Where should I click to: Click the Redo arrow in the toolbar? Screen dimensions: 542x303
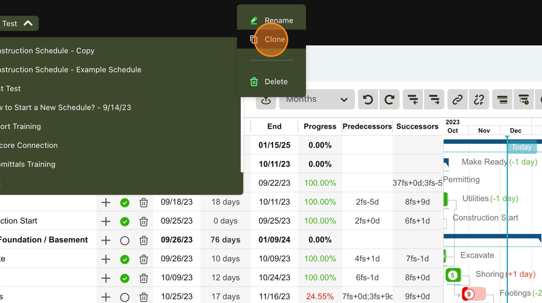point(389,100)
